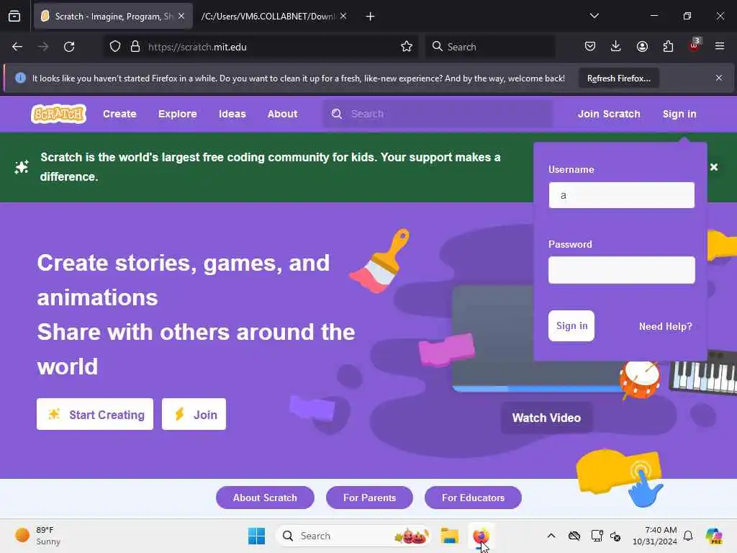Click Join Scratch link
This screenshot has height=553, width=737.
[609, 114]
